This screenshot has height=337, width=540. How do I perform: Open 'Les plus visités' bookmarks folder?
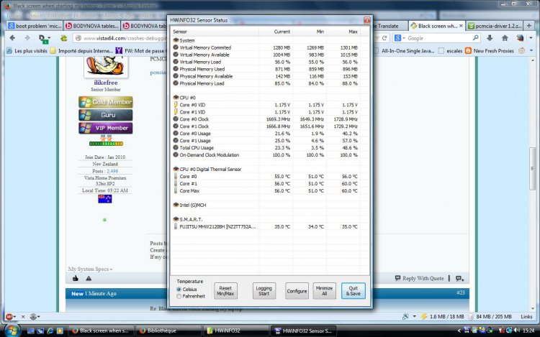point(27,51)
